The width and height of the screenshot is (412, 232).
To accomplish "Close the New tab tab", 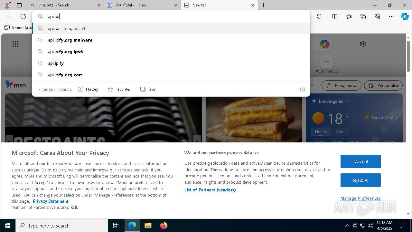I will tap(253, 5).
